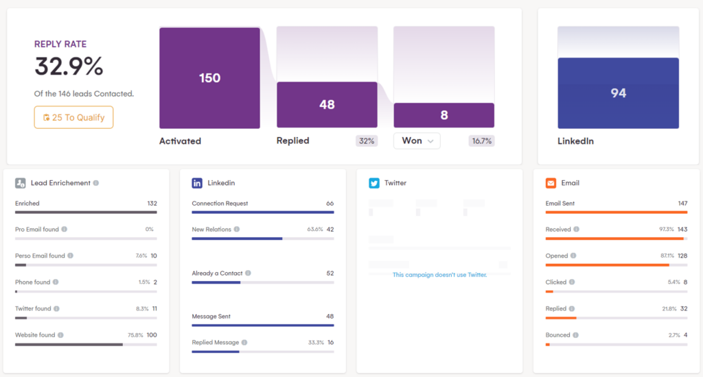The image size is (703, 377).
Task: Click the blue LinkedIn bar showing 94
Action: click(618, 93)
